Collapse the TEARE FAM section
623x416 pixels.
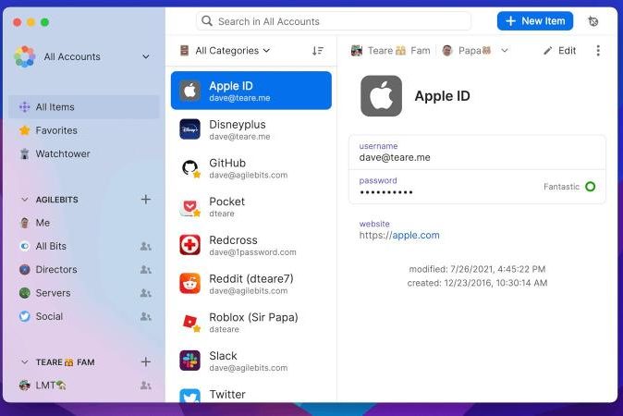point(25,362)
